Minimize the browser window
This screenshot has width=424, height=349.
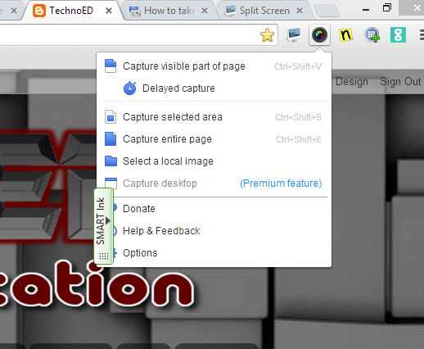tap(366, 10)
